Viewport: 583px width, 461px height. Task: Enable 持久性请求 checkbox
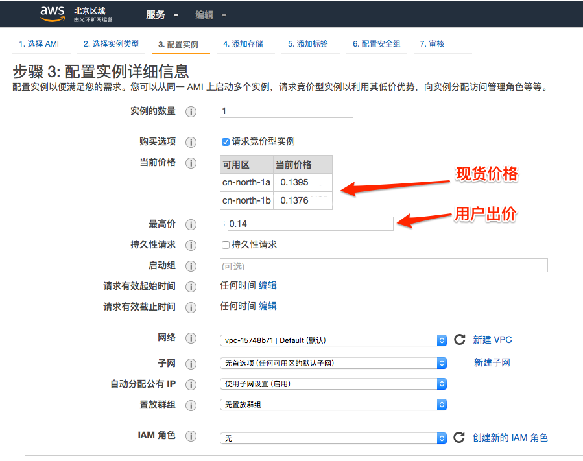[x=225, y=245]
